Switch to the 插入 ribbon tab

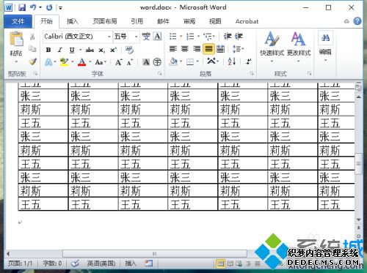point(73,21)
